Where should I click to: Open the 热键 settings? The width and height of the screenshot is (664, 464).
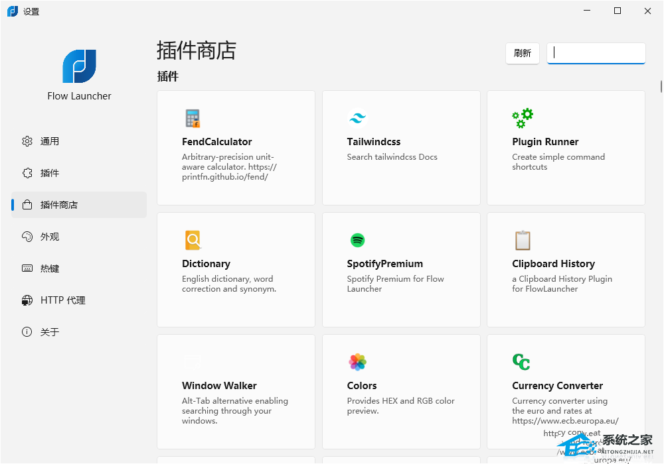coord(79,268)
